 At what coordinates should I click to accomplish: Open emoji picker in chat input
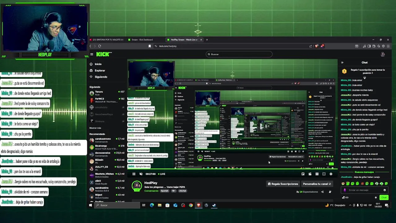tap(385, 190)
